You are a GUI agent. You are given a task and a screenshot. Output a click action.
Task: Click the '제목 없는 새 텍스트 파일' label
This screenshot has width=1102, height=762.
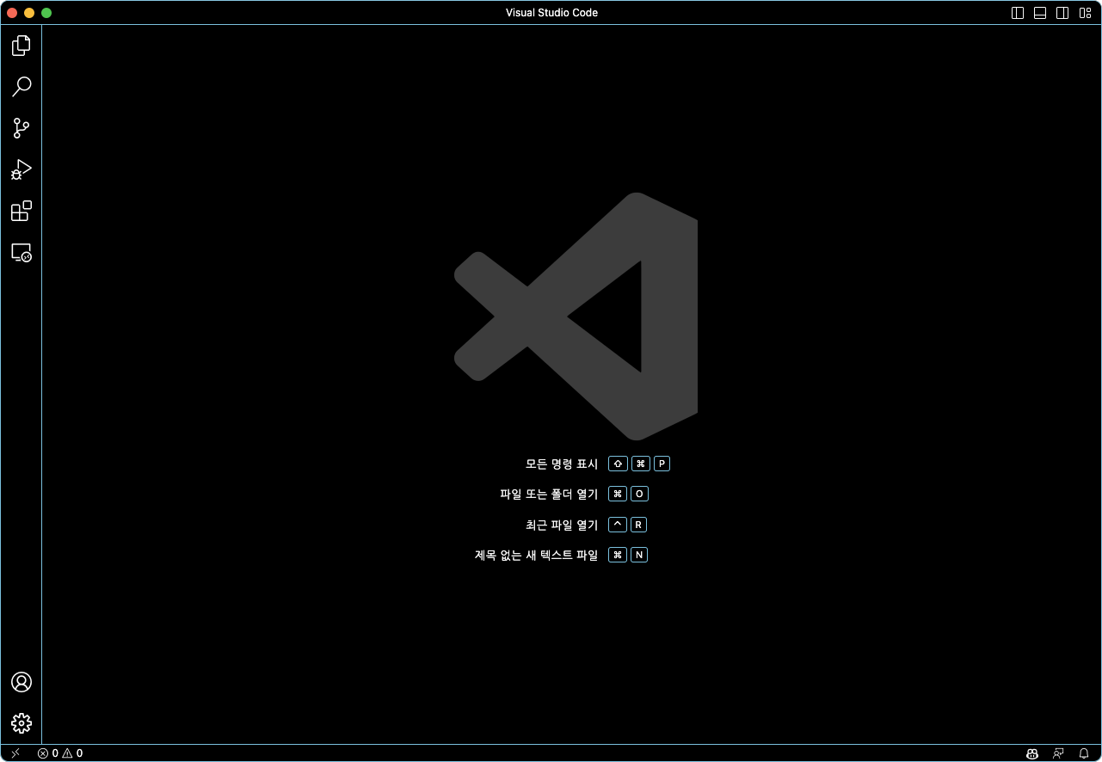coord(536,555)
